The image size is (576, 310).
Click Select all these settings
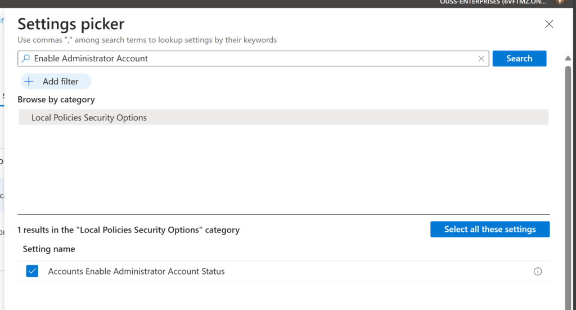pyautogui.click(x=489, y=230)
